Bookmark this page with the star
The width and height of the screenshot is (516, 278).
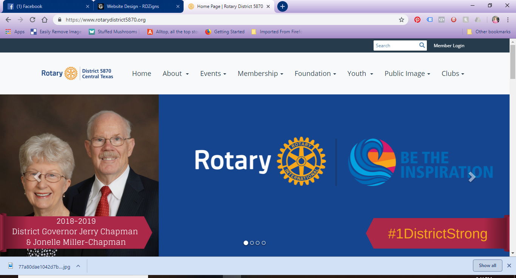[402, 20]
